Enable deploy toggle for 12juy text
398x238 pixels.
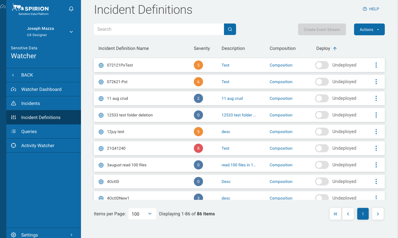[322, 132]
